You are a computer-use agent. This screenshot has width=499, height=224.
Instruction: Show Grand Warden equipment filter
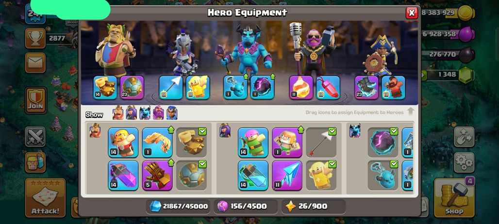(158, 113)
